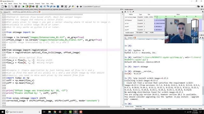Select the Variable explorer tab

coord(129,33)
